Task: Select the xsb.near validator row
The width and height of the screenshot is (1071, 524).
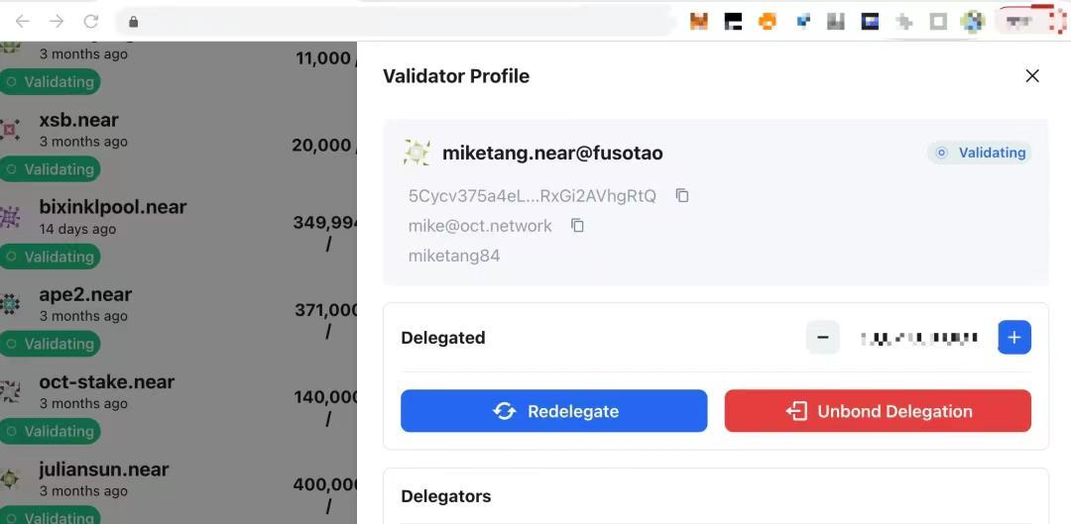Action: coord(178,145)
